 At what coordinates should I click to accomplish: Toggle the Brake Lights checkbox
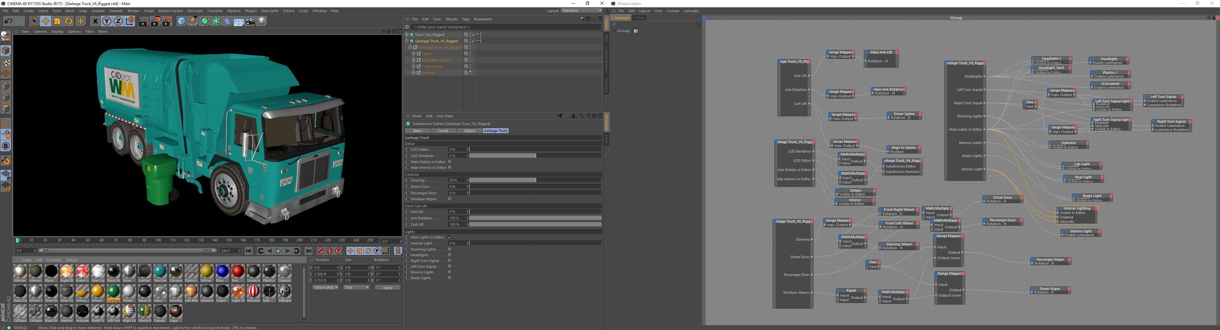click(450, 278)
